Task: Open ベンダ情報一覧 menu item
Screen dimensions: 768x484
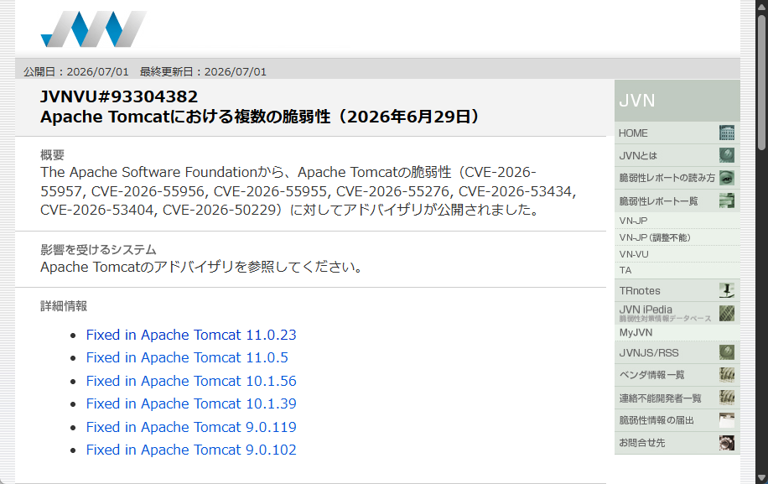Action: click(677, 375)
